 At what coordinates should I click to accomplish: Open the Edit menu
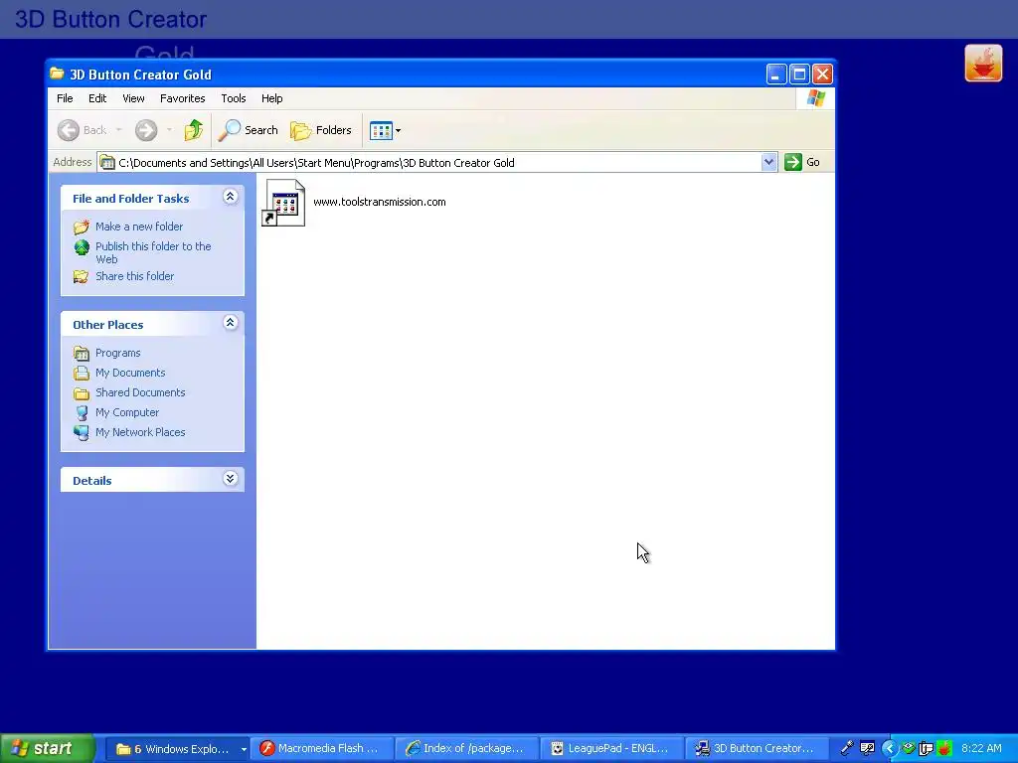point(97,98)
